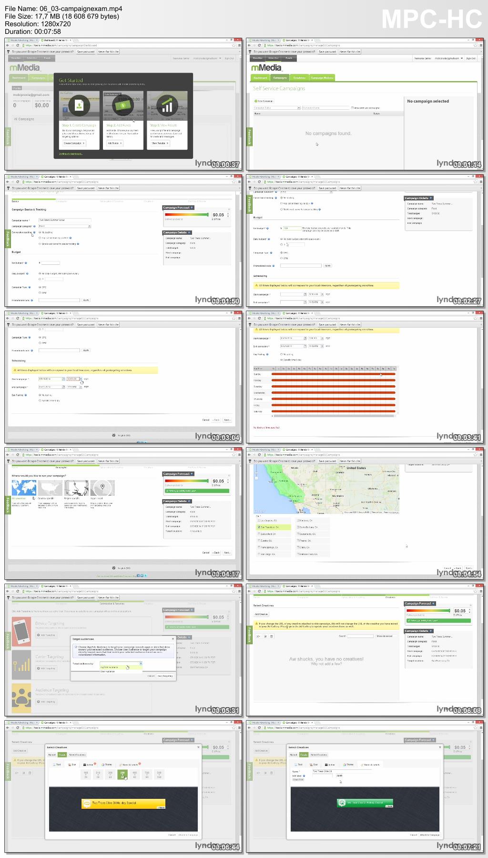
Task: Click Campaign Forecast gradient bar in 00:01:50 frame
Action: tap(187, 215)
